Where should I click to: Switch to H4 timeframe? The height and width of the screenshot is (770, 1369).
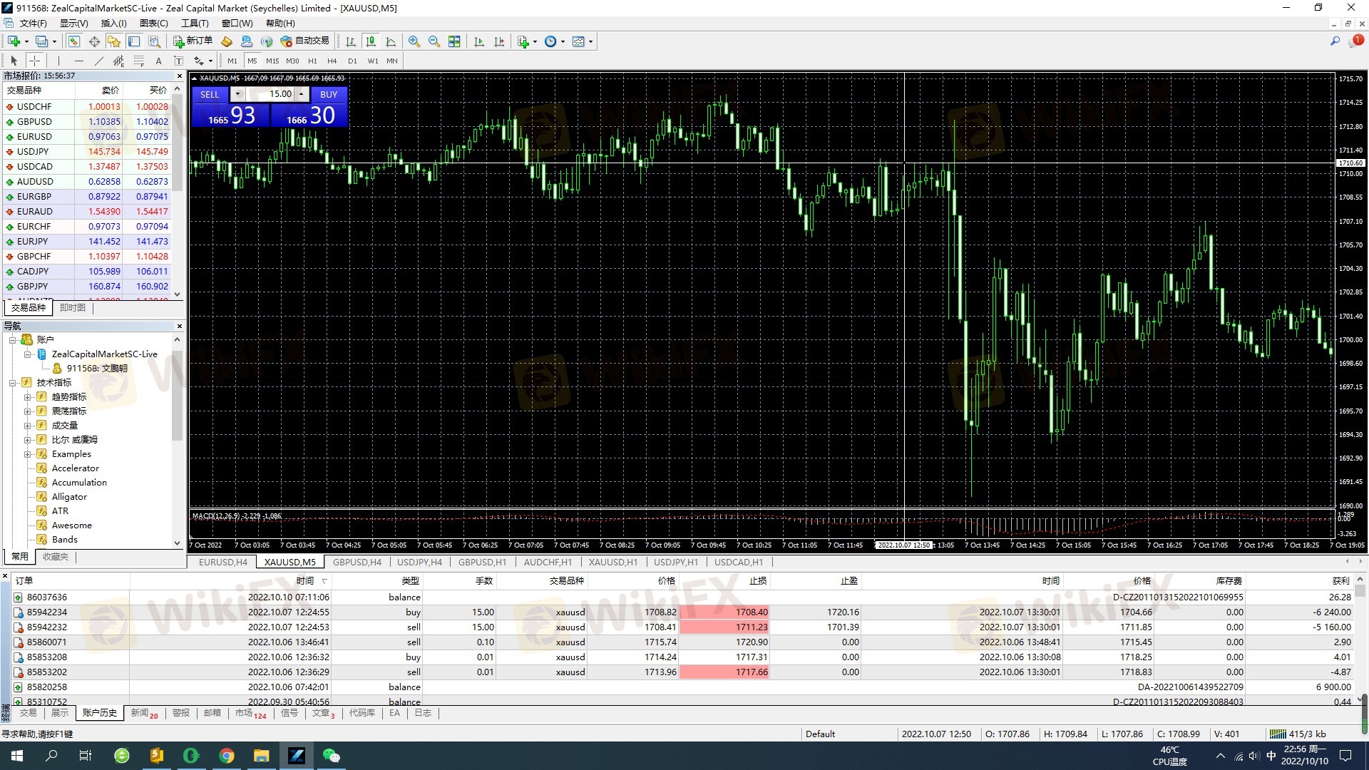[332, 61]
